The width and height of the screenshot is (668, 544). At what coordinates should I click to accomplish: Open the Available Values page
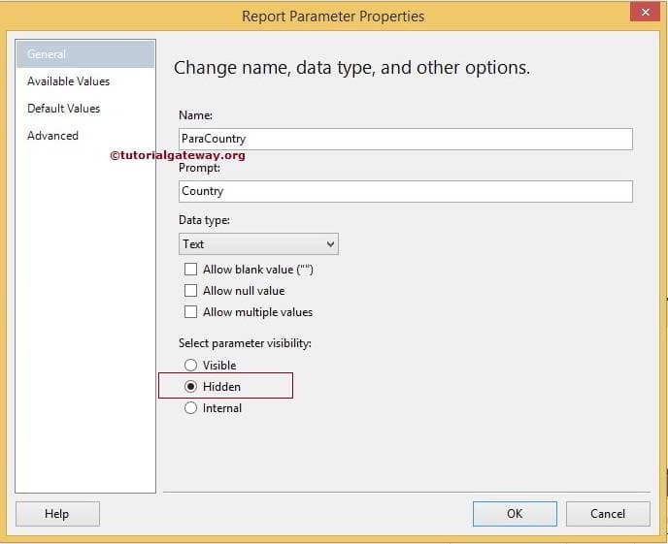(68, 81)
